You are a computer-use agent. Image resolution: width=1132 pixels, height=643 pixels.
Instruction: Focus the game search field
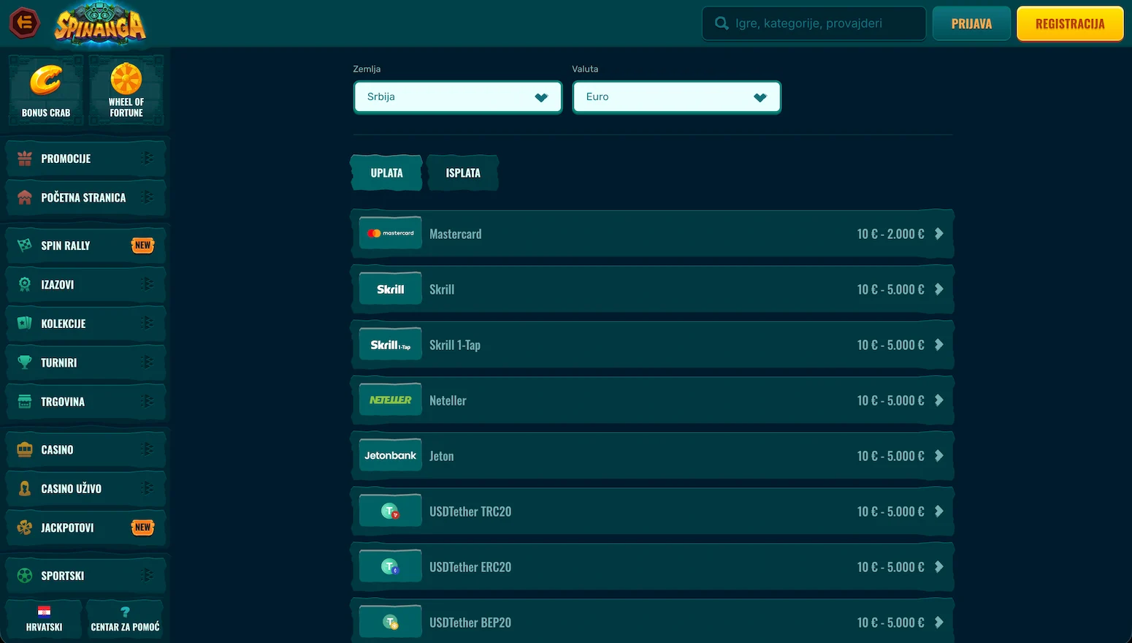[814, 24]
